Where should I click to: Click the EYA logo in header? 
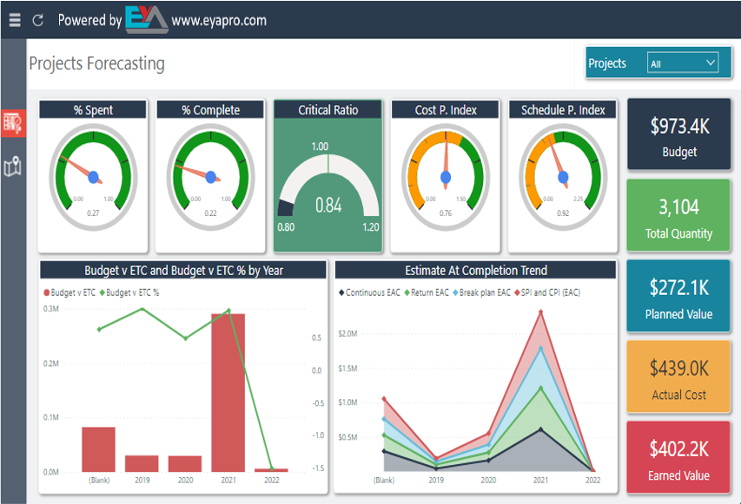tap(146, 20)
